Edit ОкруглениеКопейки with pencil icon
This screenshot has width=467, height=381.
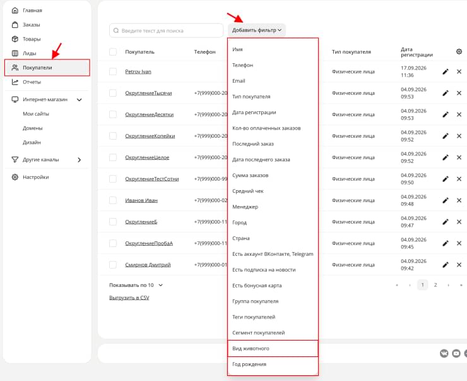point(446,136)
